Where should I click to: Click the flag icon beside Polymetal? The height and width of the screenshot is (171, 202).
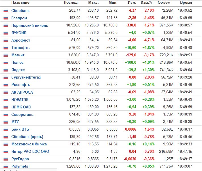point(6,166)
